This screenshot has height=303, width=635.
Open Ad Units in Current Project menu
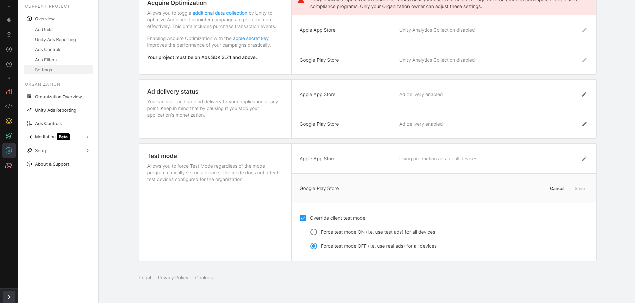coord(44,29)
